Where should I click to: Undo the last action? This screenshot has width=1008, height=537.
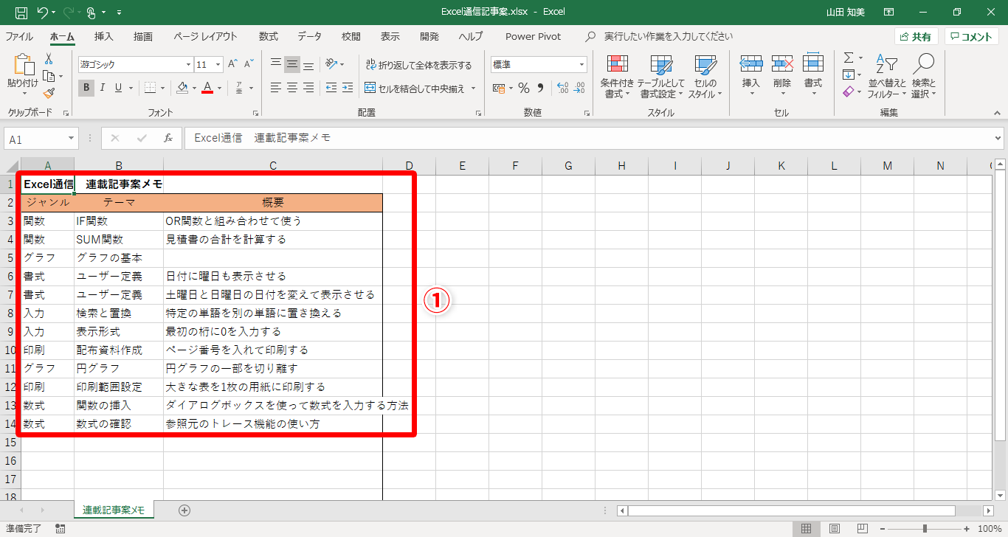point(43,12)
